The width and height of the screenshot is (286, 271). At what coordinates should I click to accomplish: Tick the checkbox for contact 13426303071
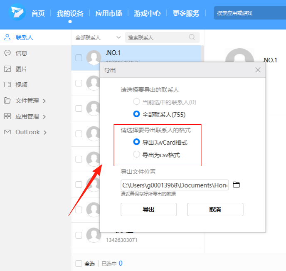point(79,235)
